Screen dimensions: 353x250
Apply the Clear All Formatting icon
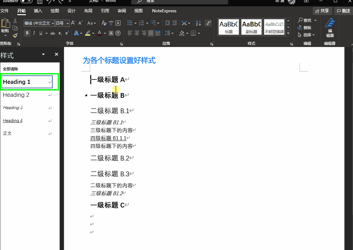[104, 23]
